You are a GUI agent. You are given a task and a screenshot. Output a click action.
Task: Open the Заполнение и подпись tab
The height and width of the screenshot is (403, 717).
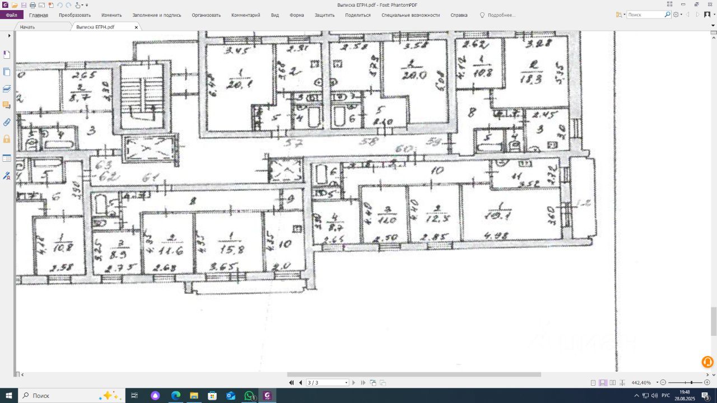[156, 15]
